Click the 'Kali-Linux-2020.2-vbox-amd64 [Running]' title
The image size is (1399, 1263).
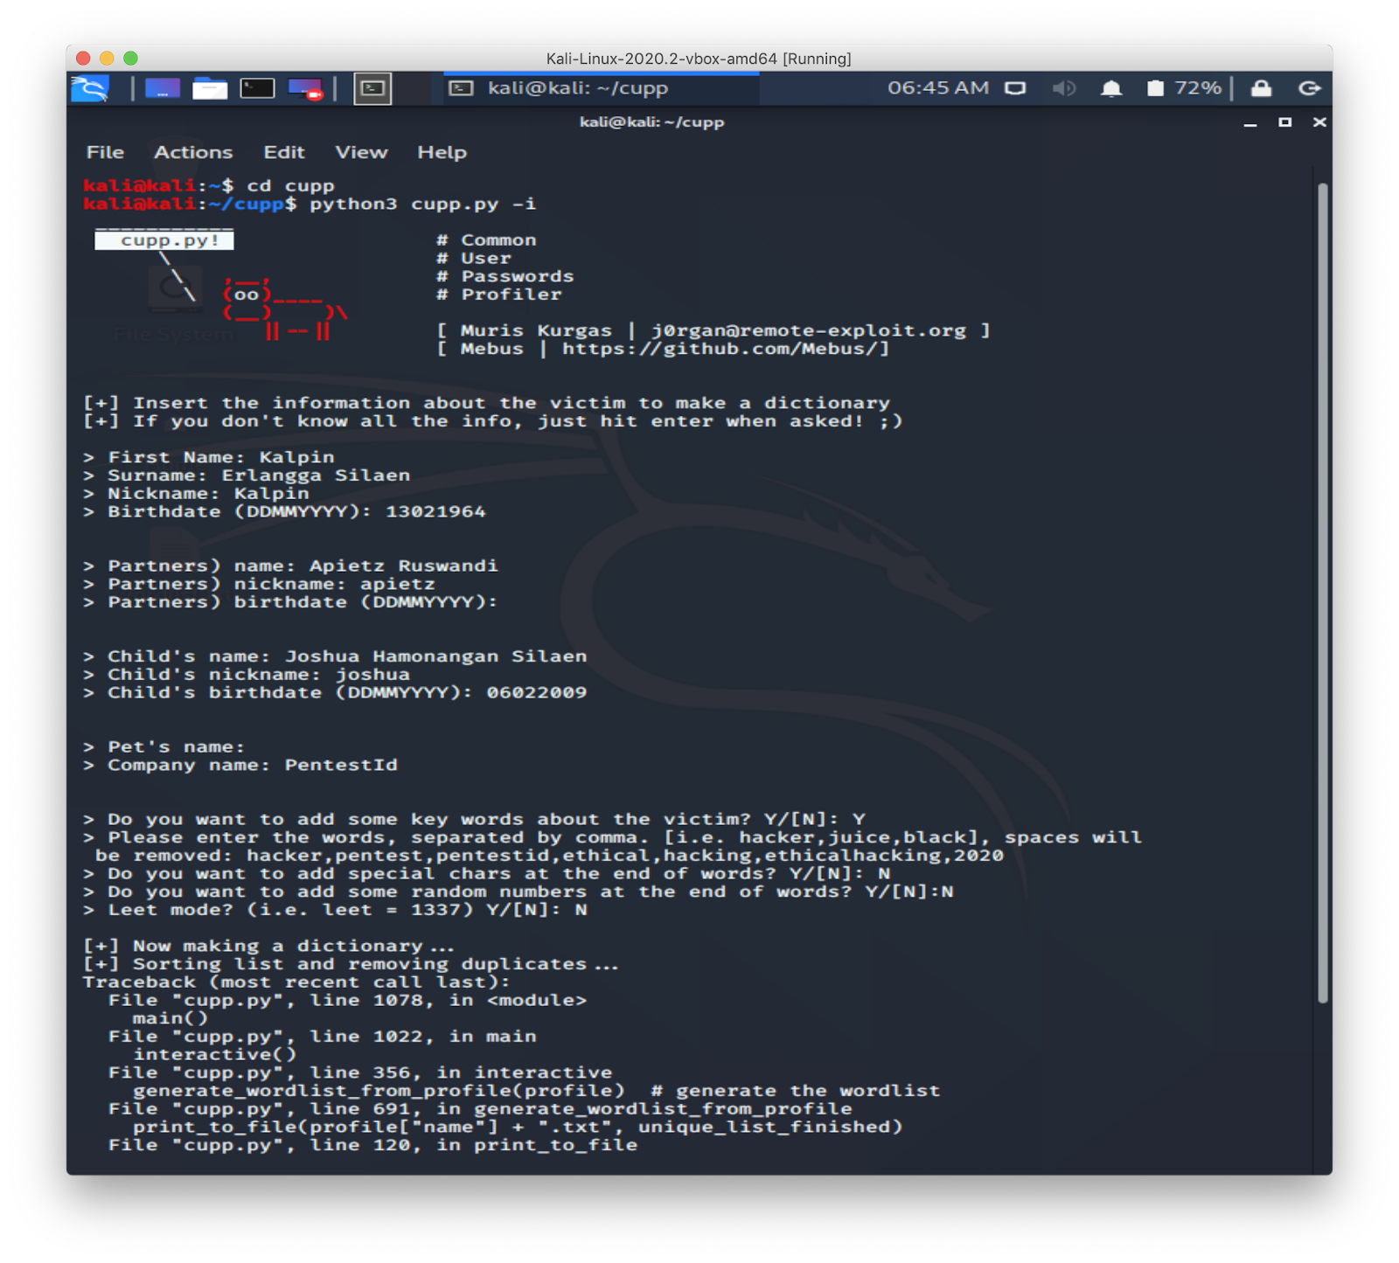(x=699, y=59)
